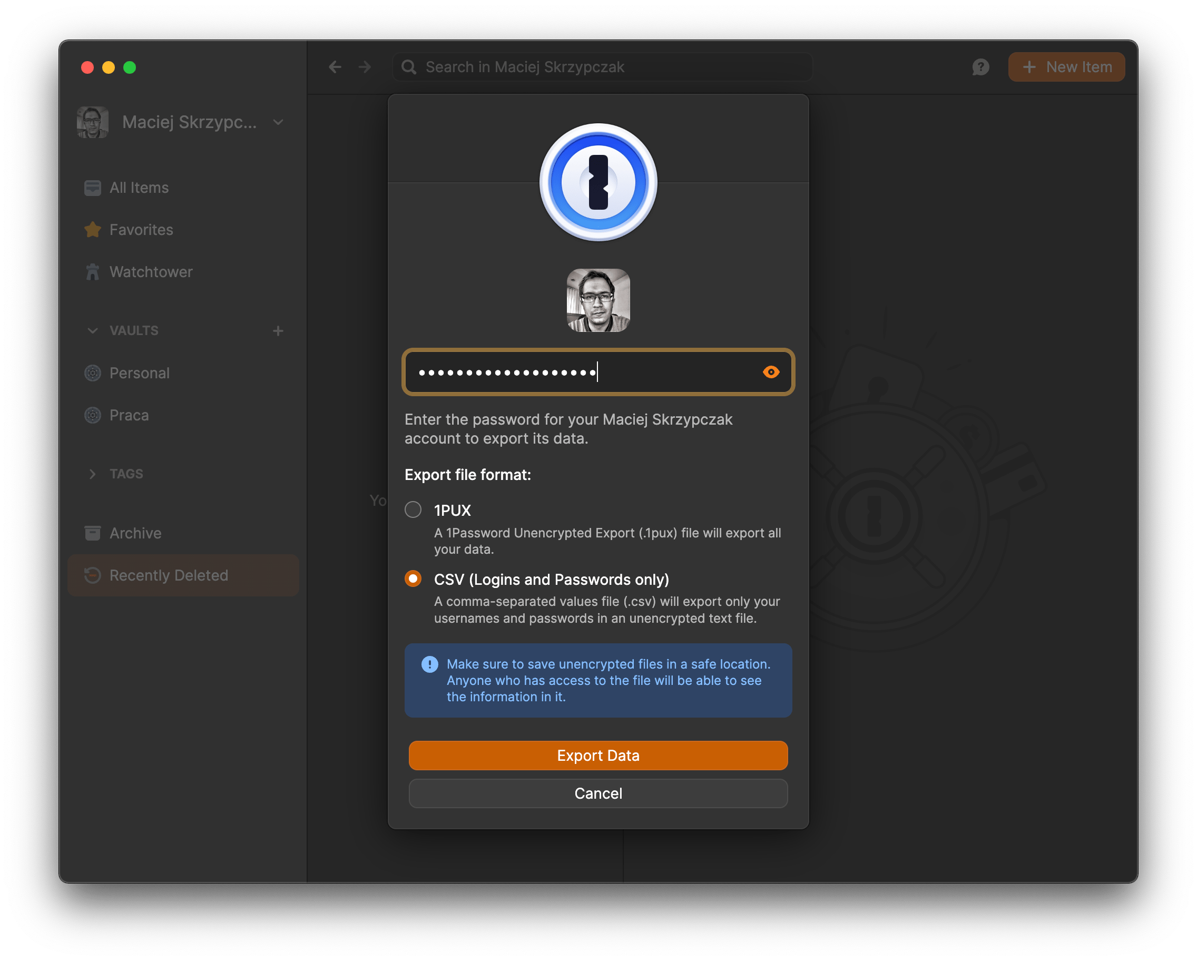Click the Recently Deleted icon
Screen dimensions: 1197x961
[x=92, y=575]
